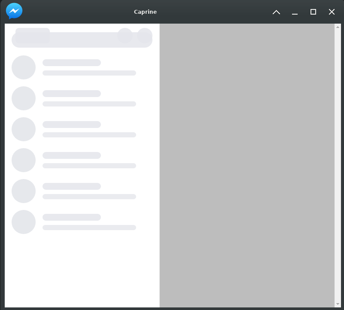The height and width of the screenshot is (310, 344).
Task: Click the second conversation avatar in the sidebar
Action: (23, 98)
